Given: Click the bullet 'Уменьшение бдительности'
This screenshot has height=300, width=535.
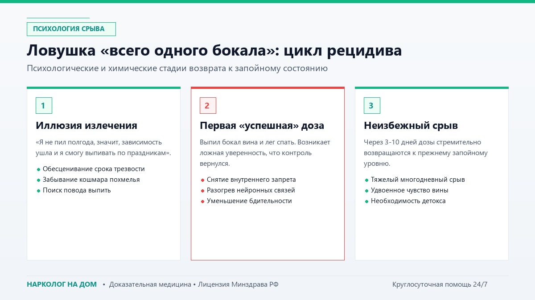Looking at the screenshot, I should (249, 201).
